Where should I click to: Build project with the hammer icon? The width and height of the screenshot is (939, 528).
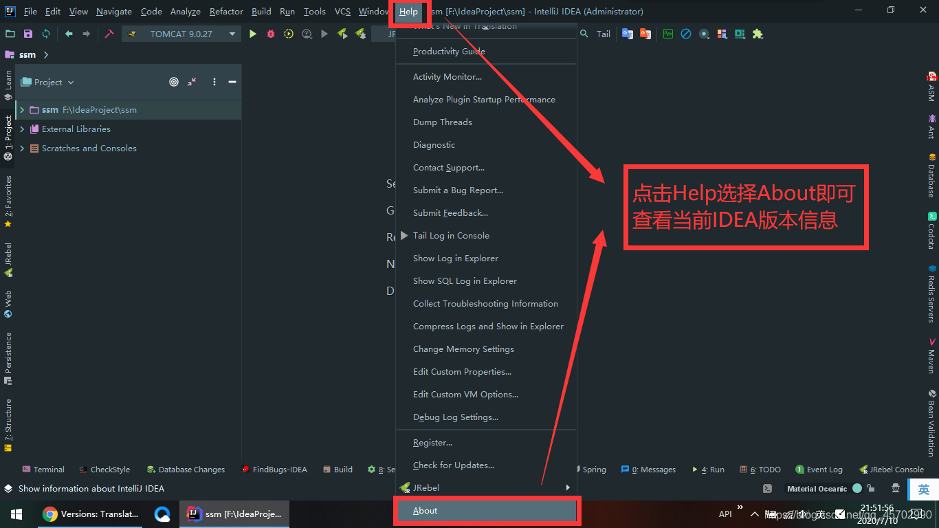(x=109, y=34)
